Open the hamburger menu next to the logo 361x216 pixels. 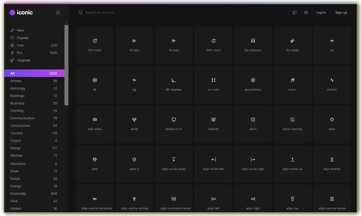pos(58,12)
